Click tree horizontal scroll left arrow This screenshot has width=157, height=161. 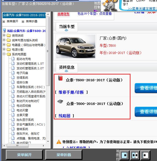(4, 146)
